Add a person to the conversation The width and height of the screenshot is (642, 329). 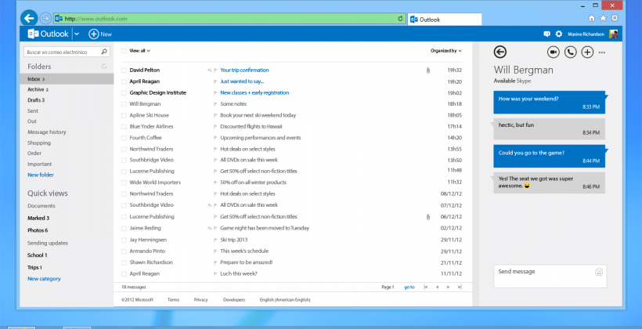coord(587,52)
